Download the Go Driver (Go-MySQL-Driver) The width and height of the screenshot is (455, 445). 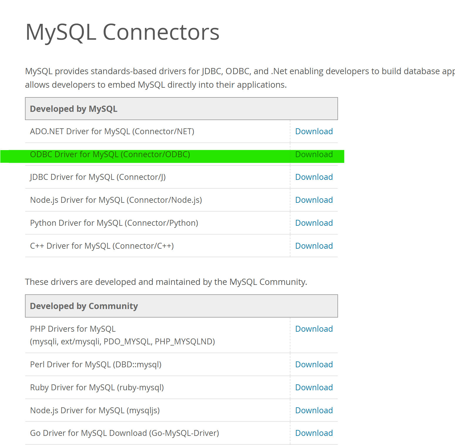click(314, 433)
